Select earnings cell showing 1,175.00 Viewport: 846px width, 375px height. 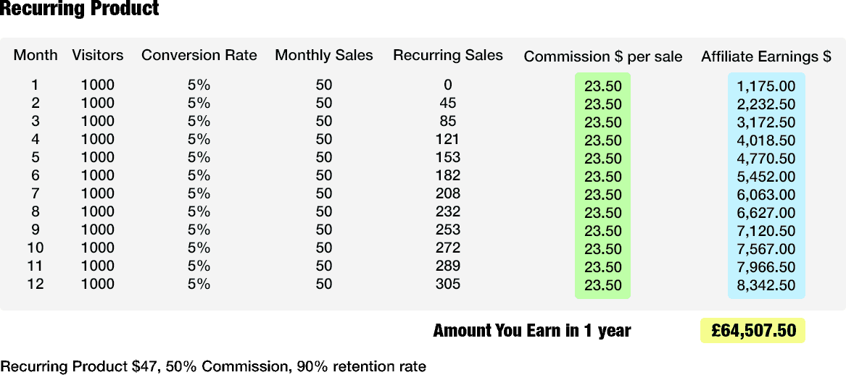pyautogui.click(x=766, y=86)
